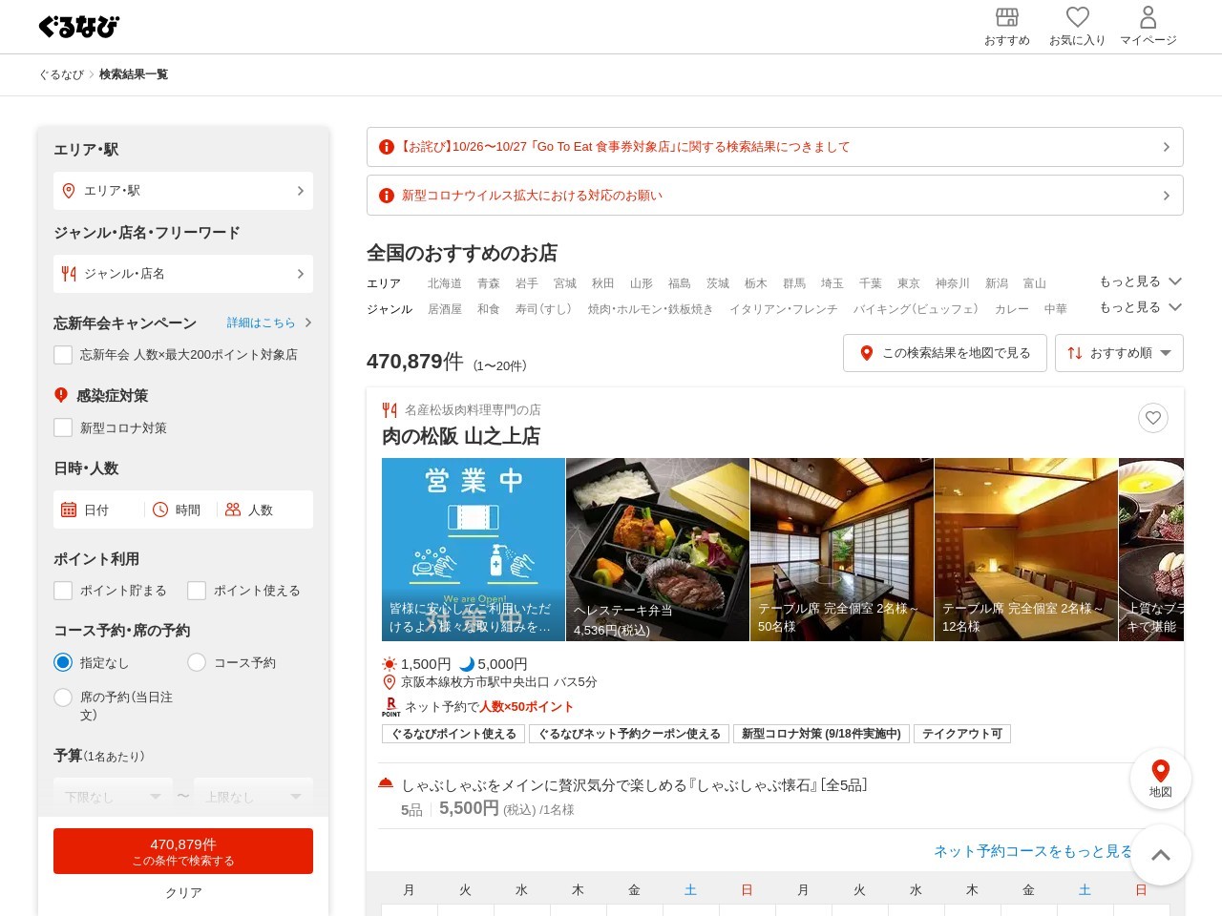This screenshot has width=1222, height=916.
Task: Check ポイント使える checkbox
Action: [197, 591]
